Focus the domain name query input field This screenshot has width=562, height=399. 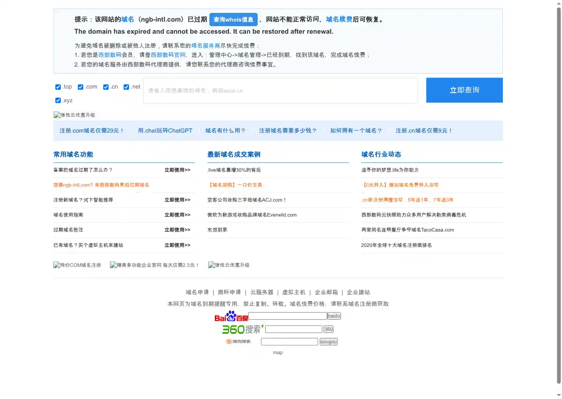[x=280, y=91]
